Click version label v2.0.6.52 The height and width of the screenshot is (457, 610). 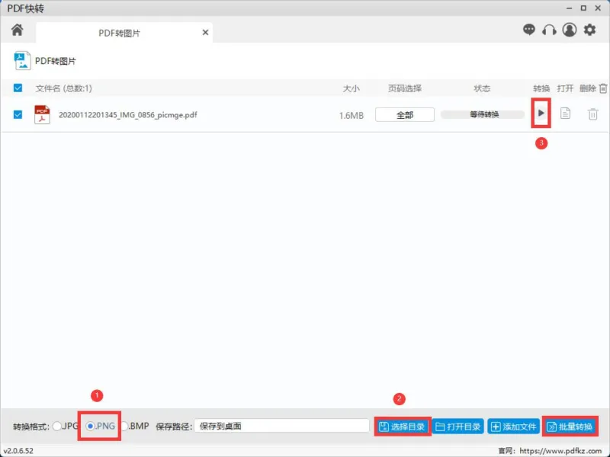tap(18, 451)
